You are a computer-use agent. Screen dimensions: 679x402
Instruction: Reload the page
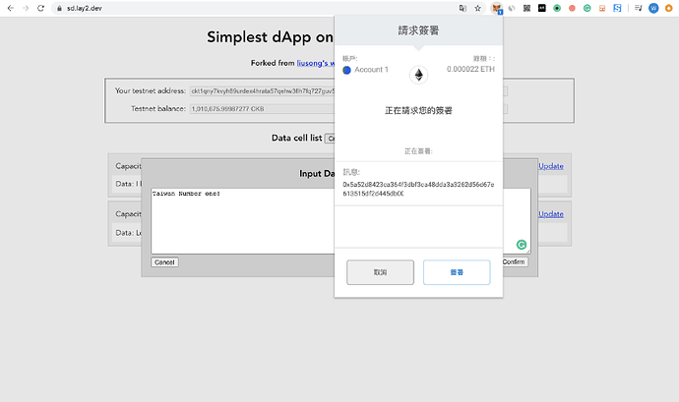click(x=40, y=8)
